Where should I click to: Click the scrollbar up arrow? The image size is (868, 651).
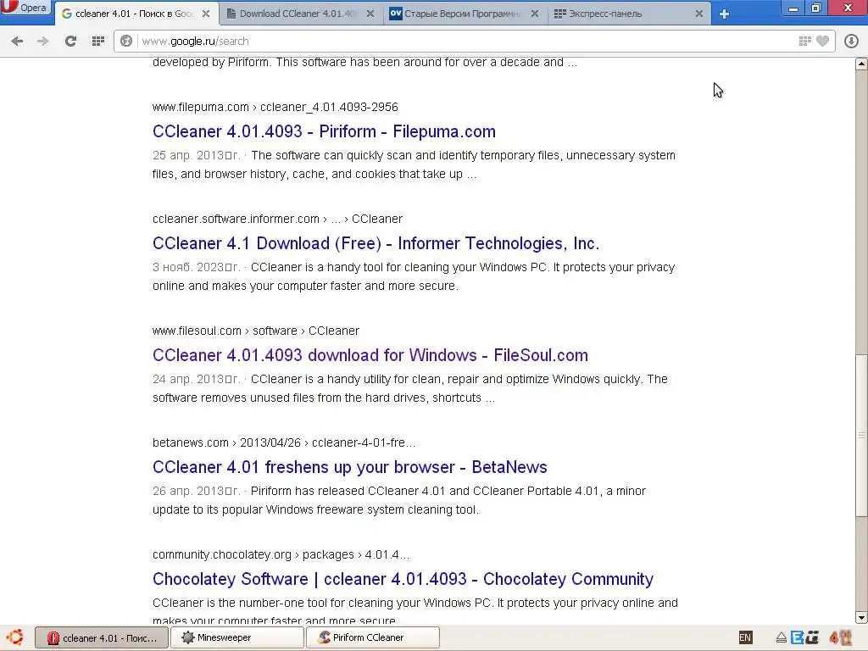[861, 64]
